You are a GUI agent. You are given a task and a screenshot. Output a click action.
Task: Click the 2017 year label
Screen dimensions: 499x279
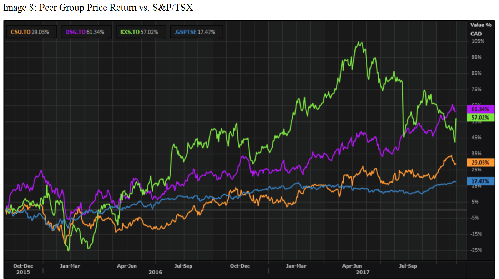click(363, 272)
